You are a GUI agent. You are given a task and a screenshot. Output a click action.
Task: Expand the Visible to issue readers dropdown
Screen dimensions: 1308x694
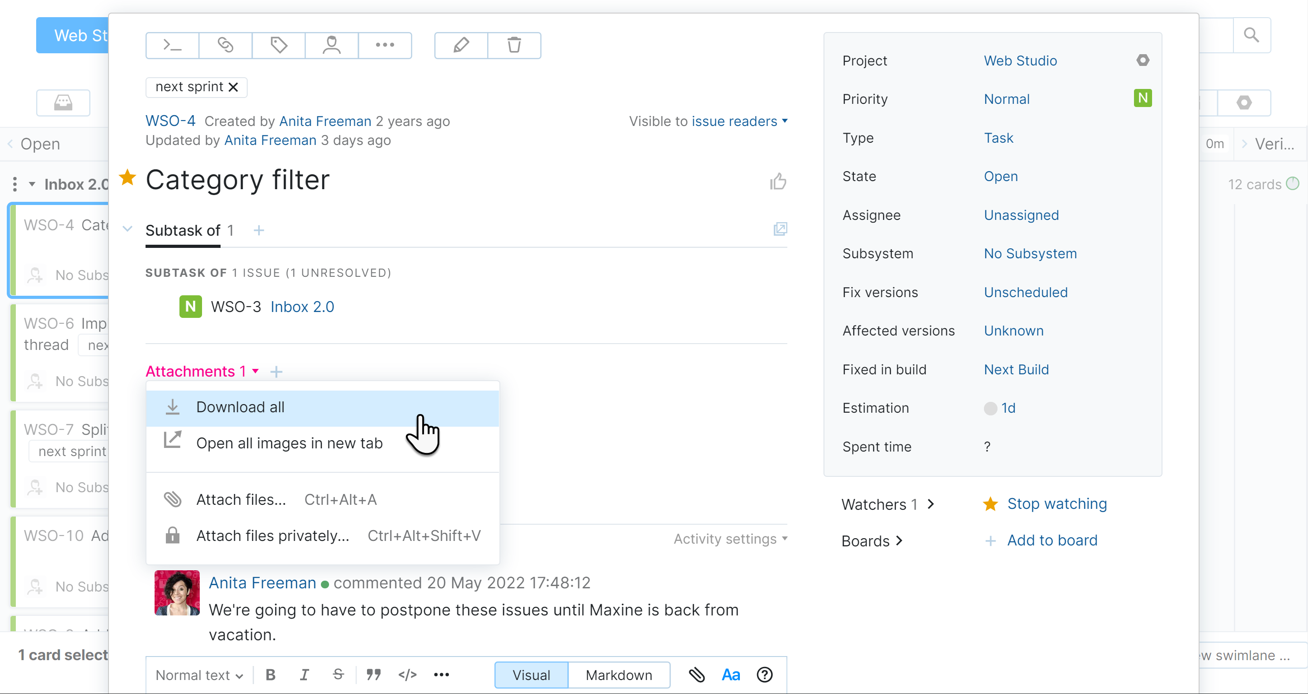coord(736,121)
